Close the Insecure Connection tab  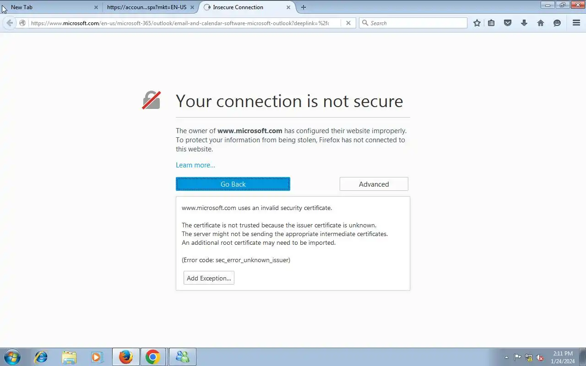pos(288,7)
